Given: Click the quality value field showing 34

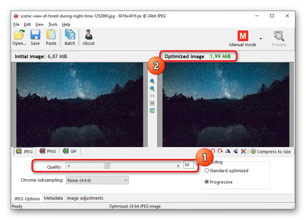Looking at the screenshot, I should (x=188, y=164).
